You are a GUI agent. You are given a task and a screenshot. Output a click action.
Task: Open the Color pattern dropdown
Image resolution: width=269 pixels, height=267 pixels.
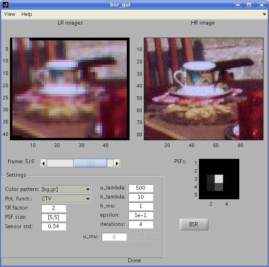[66, 189]
